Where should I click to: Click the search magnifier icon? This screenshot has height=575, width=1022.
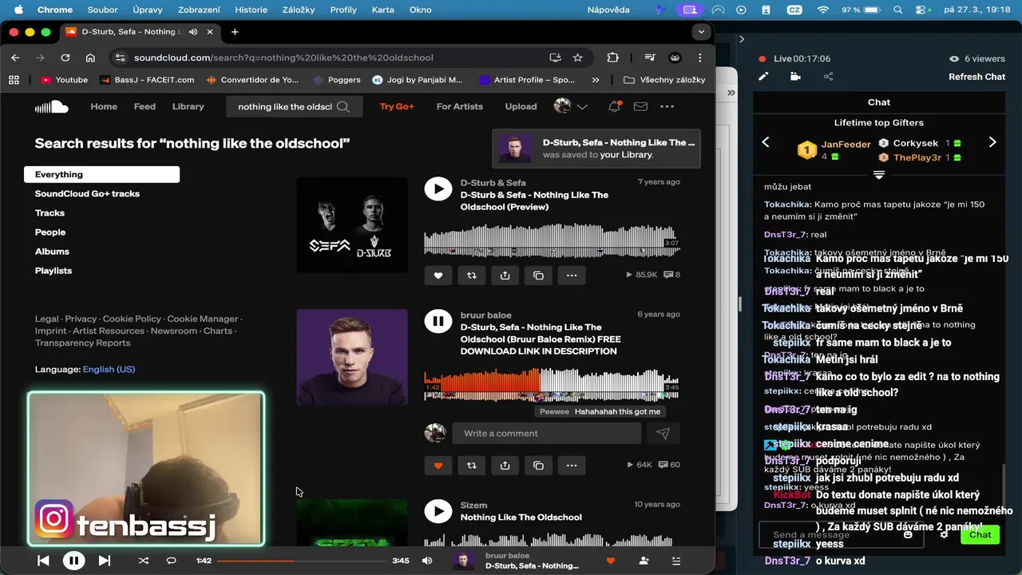point(343,106)
